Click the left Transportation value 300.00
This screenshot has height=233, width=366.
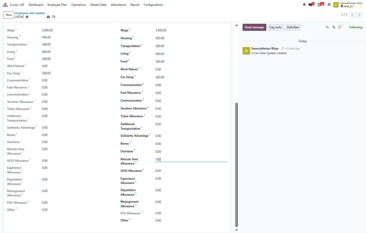pyautogui.click(x=46, y=44)
